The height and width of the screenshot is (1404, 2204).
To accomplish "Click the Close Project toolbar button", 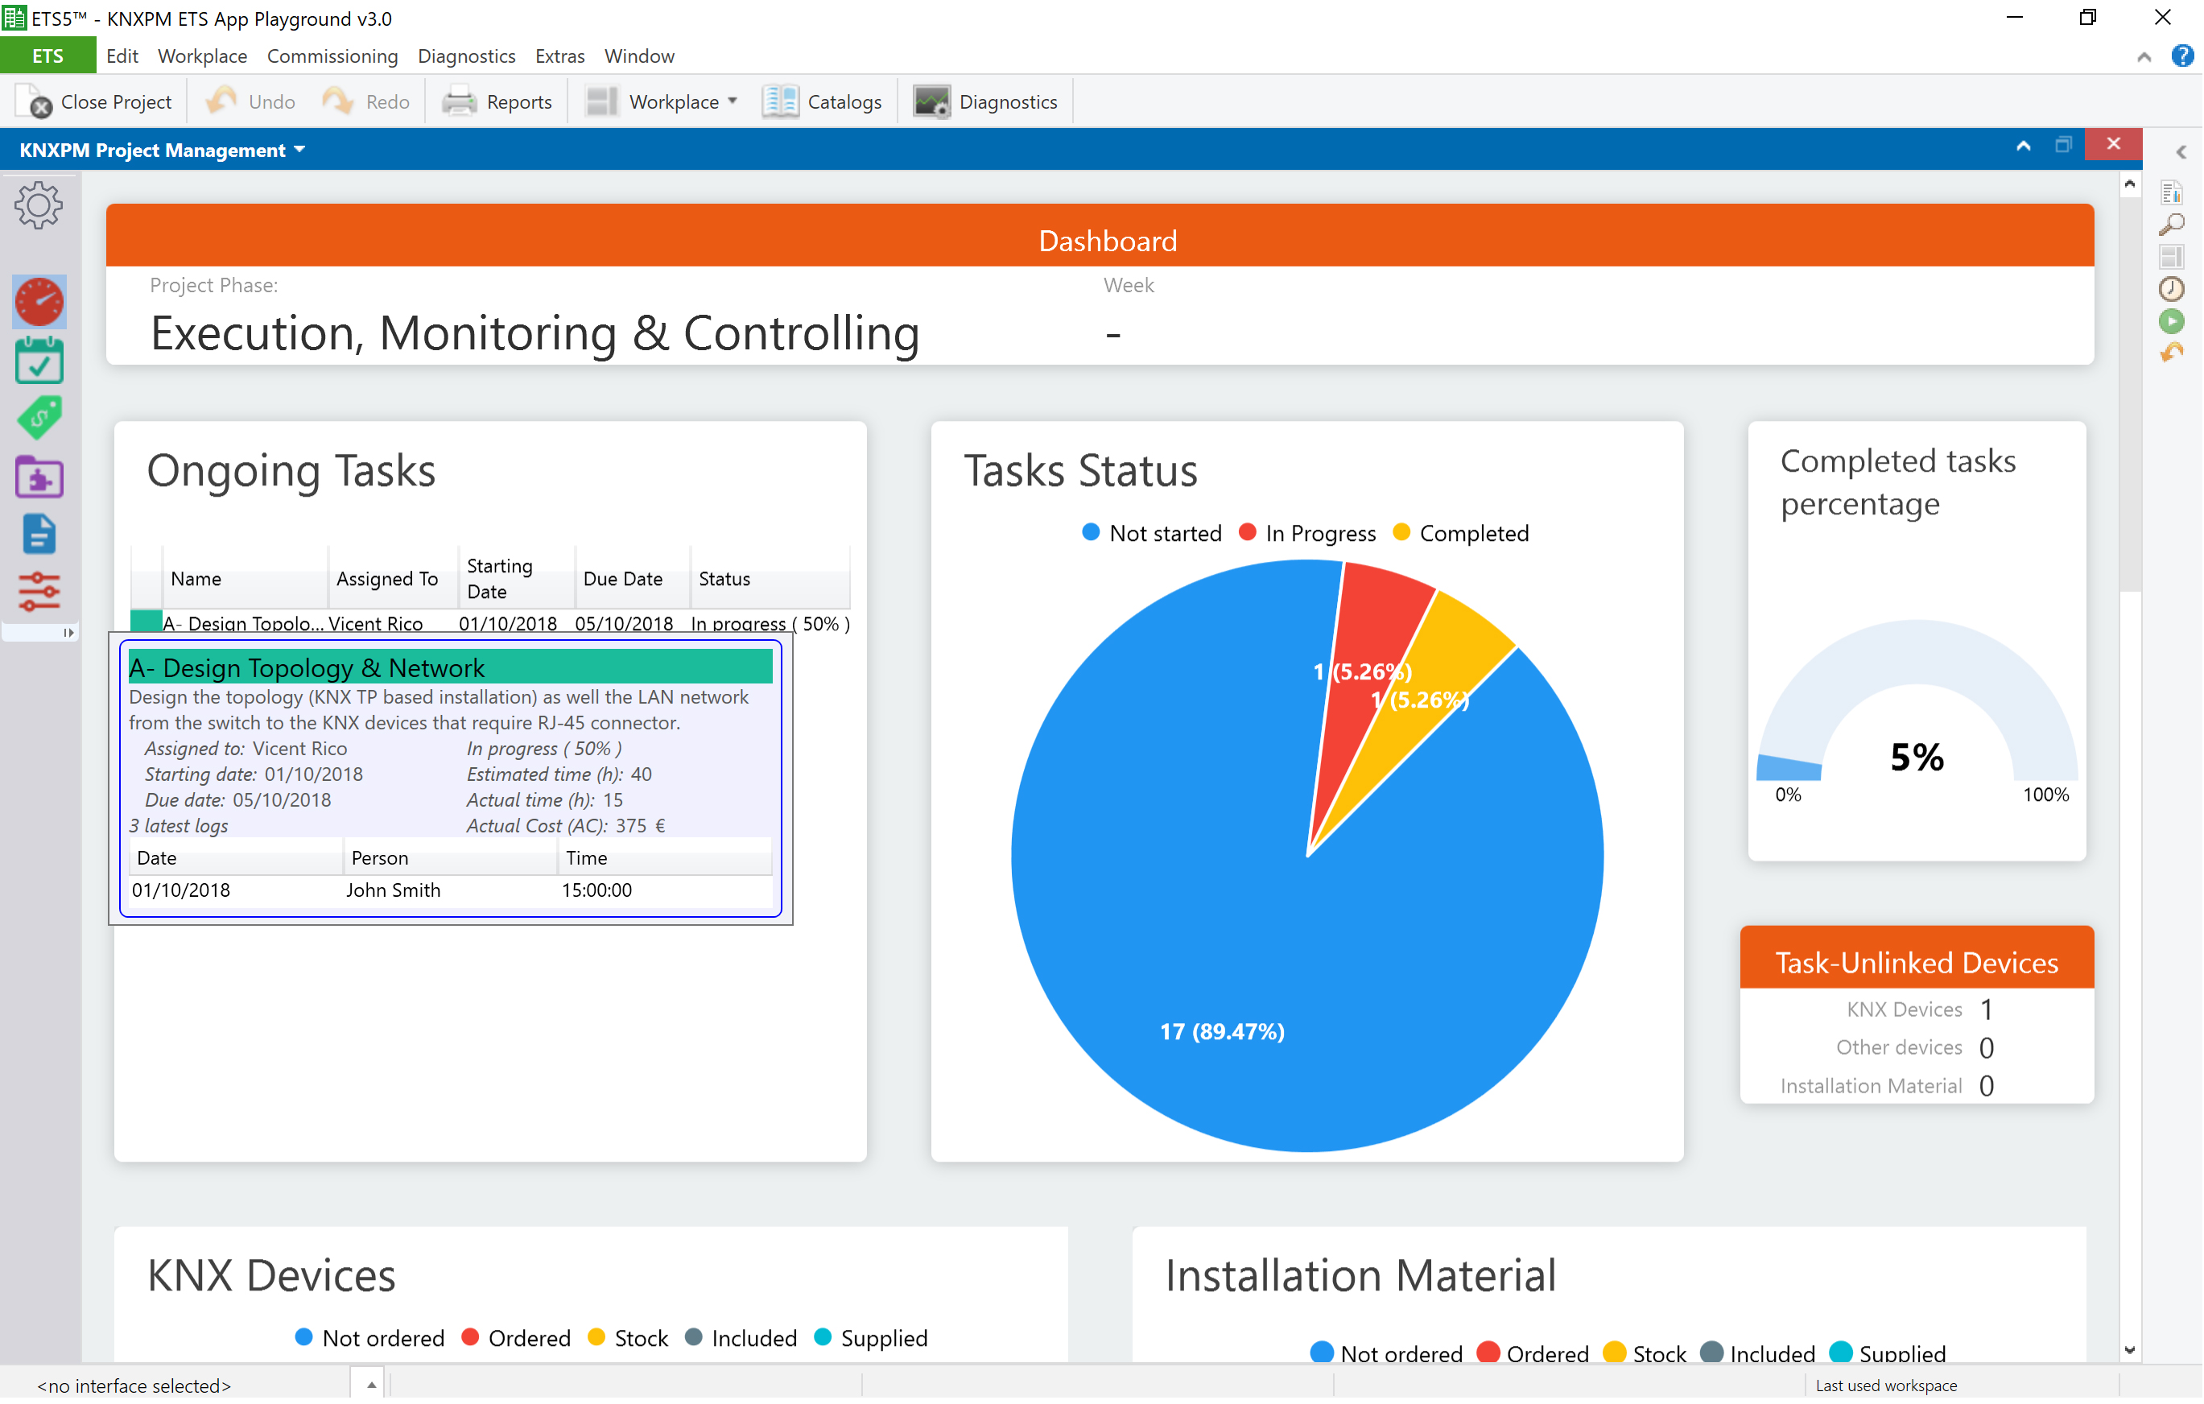I will click(95, 101).
